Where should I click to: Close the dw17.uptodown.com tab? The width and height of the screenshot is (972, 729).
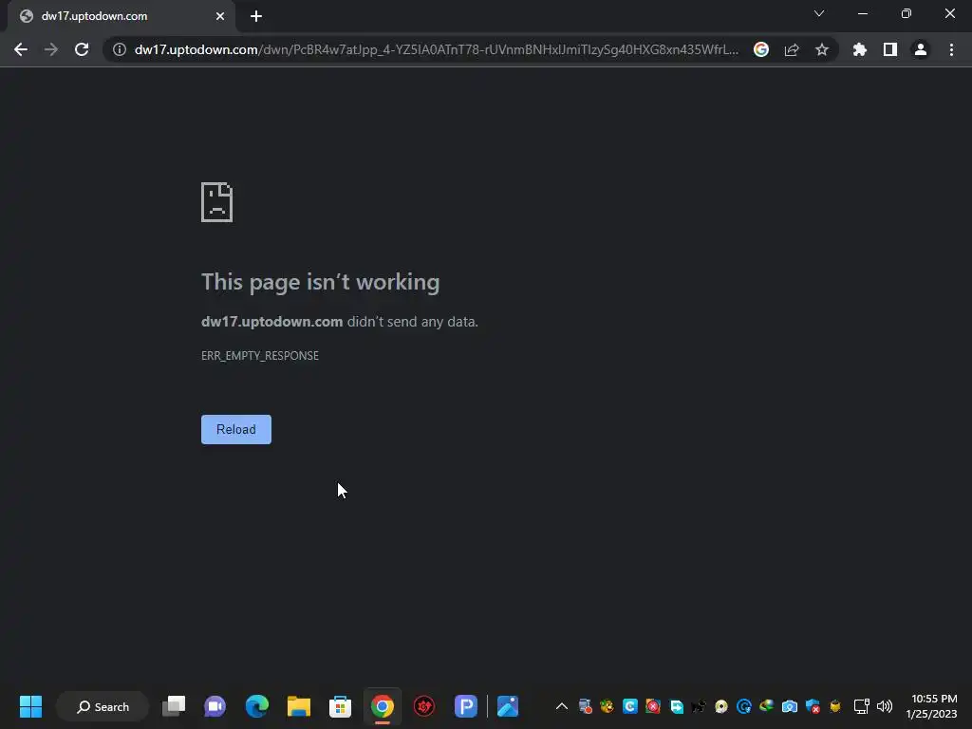click(220, 17)
